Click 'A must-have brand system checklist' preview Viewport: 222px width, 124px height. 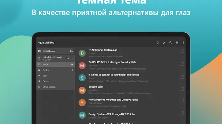(x=106, y=56)
